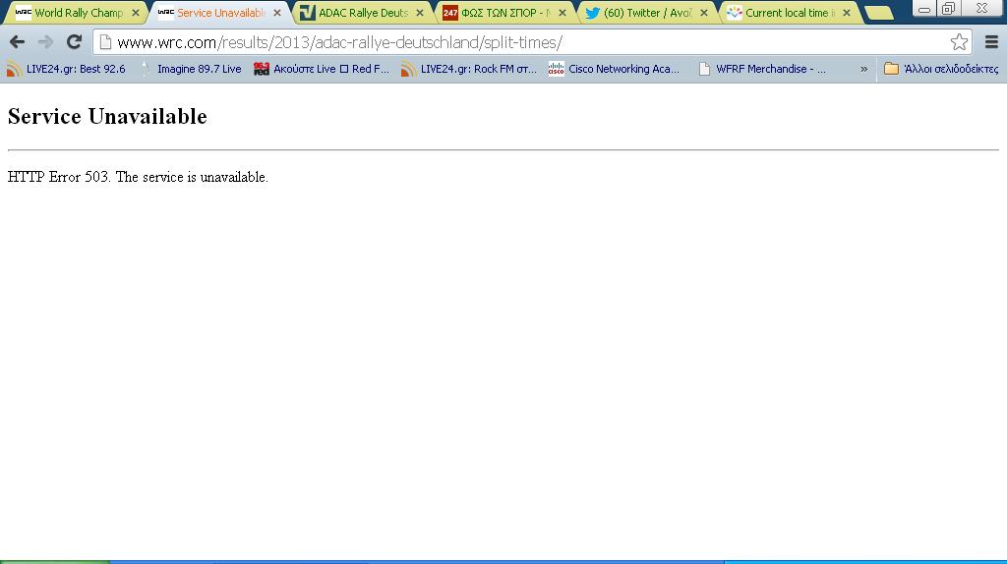Image resolution: width=1007 pixels, height=564 pixels.
Task: Bookmark this page with the star icon
Action: point(959,42)
